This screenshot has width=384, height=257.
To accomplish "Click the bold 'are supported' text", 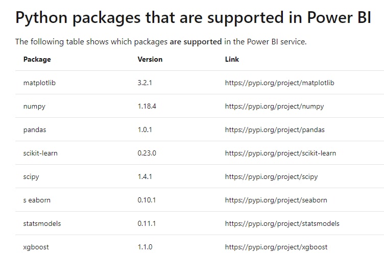I will tap(196, 42).
